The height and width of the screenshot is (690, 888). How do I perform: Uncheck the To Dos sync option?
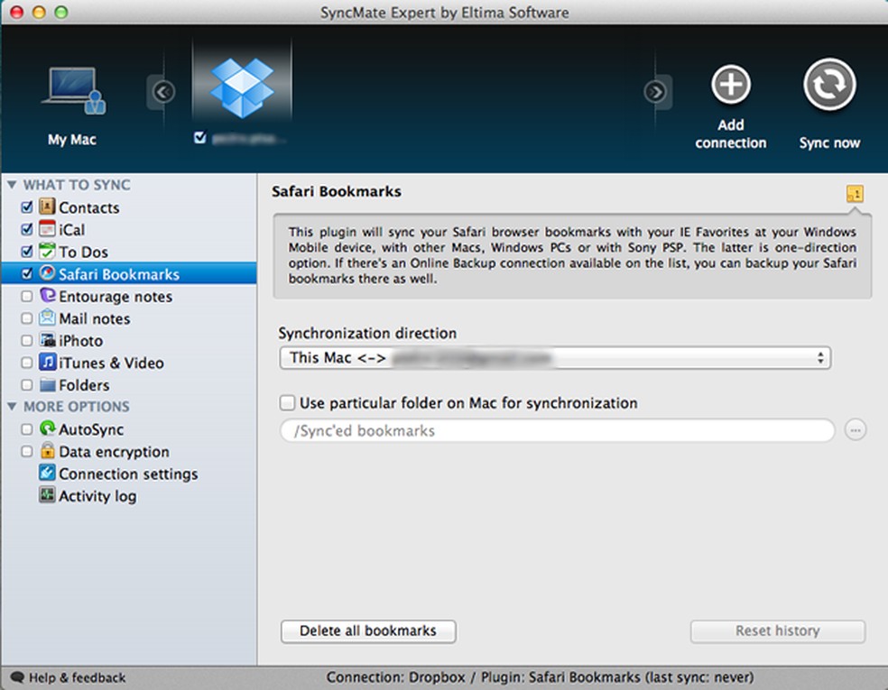pyautogui.click(x=26, y=252)
